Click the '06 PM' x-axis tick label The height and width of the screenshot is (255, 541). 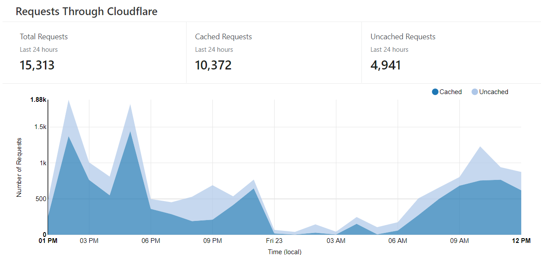pos(151,241)
